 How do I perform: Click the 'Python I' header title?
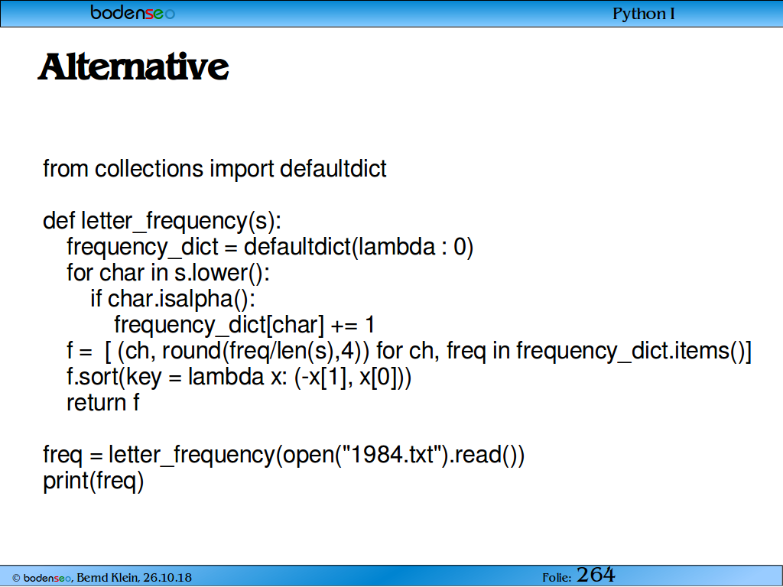tap(643, 14)
